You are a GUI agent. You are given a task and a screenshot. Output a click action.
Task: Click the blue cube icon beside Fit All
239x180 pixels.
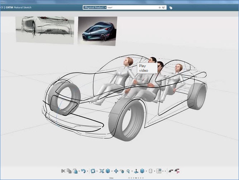pos(108,171)
